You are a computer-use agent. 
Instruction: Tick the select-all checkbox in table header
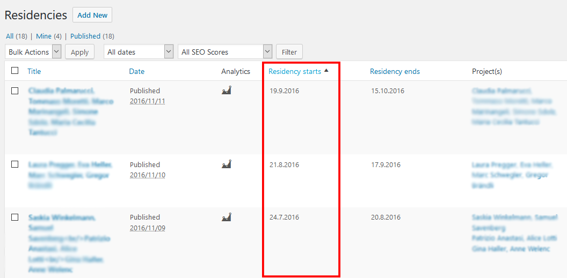tap(15, 71)
